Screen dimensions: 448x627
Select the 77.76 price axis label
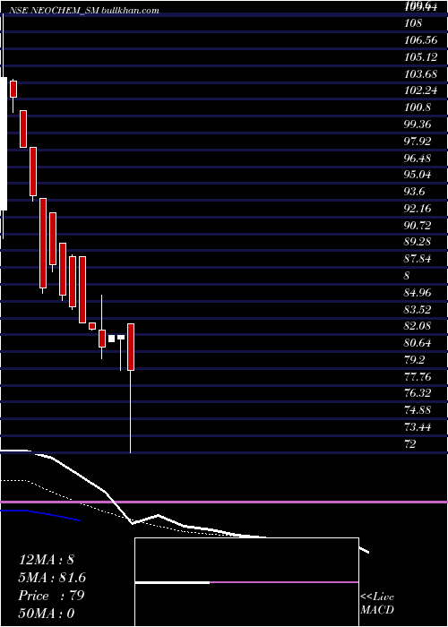[418, 377]
